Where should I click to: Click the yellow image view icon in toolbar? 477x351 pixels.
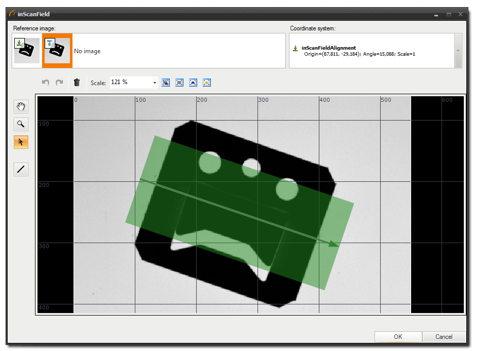click(x=207, y=83)
